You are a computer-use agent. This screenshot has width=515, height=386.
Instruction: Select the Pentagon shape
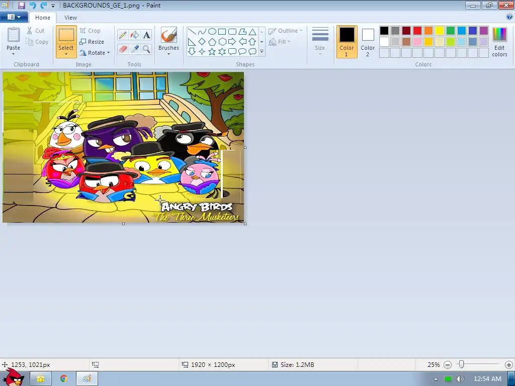(x=212, y=42)
